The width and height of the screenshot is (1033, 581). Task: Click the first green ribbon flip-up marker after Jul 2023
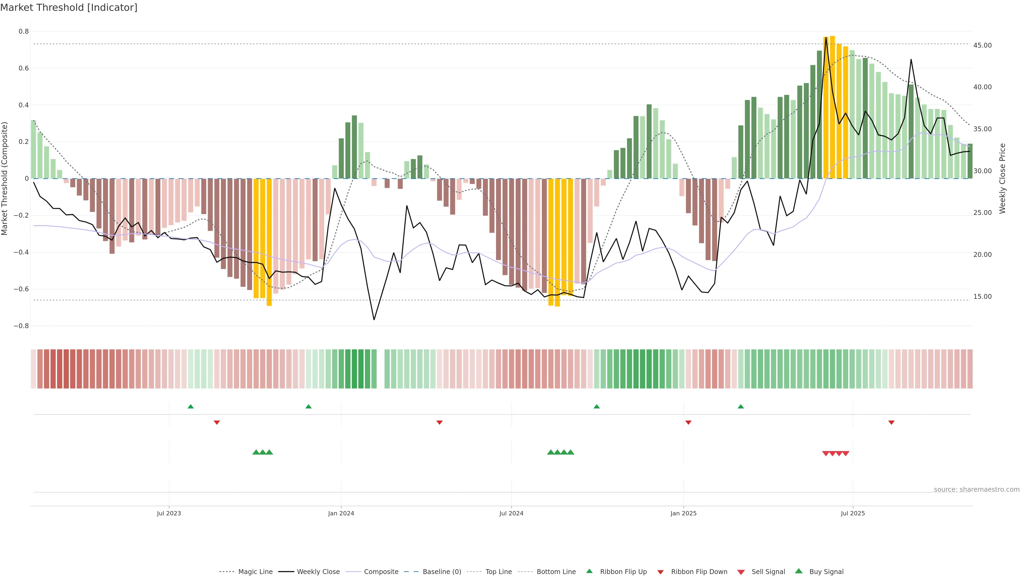pos(190,407)
